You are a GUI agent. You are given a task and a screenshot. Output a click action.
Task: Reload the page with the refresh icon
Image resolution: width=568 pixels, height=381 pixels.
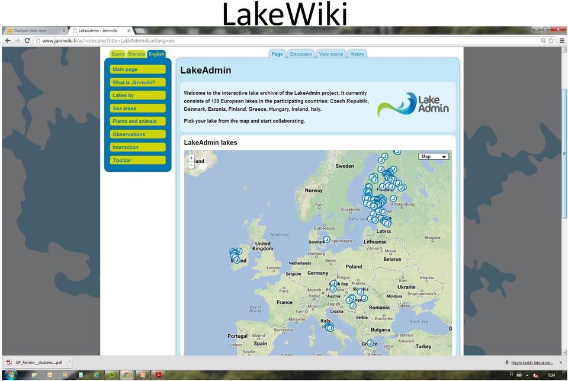(27, 41)
